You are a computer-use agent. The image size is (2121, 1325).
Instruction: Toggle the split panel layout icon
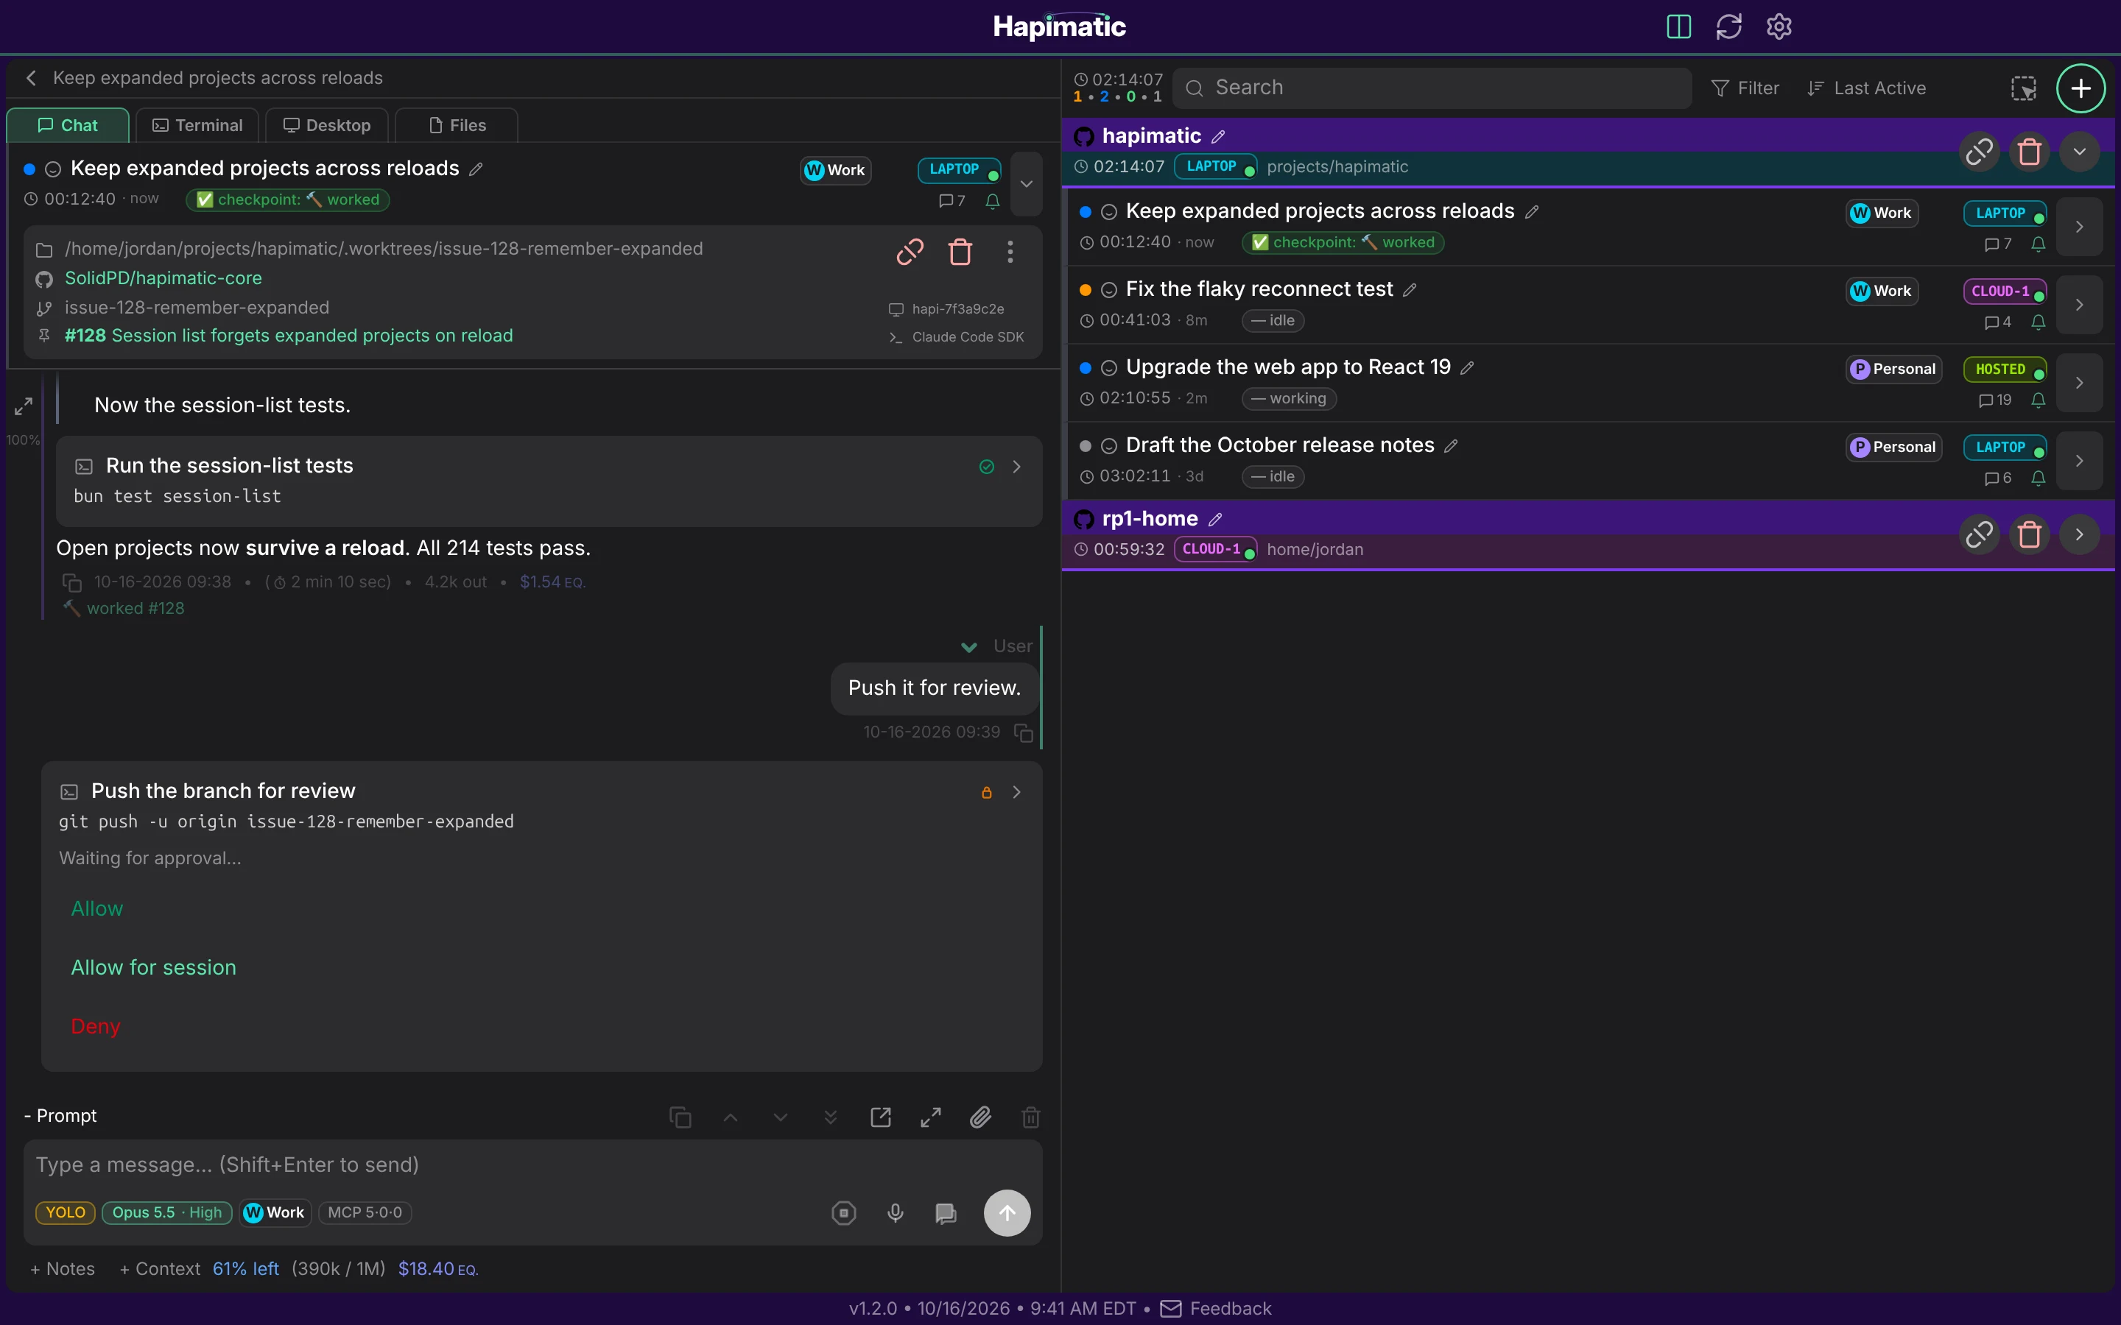click(1678, 26)
